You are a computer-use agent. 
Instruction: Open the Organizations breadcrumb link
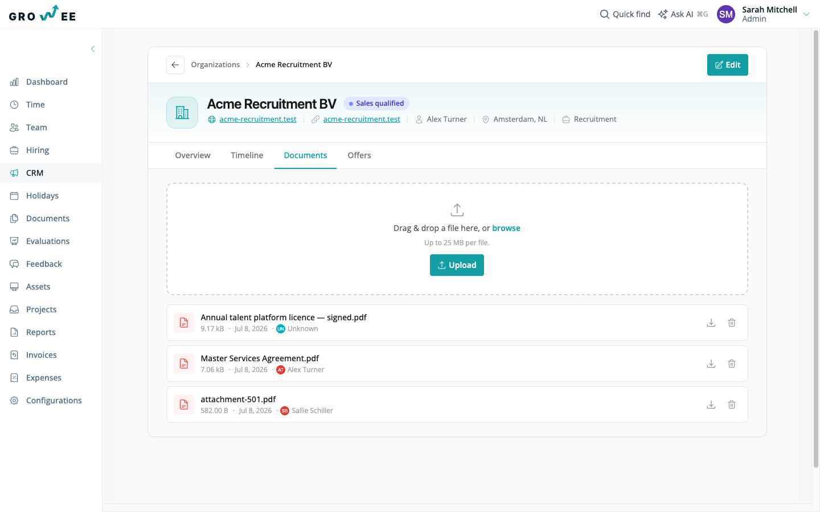(215, 65)
